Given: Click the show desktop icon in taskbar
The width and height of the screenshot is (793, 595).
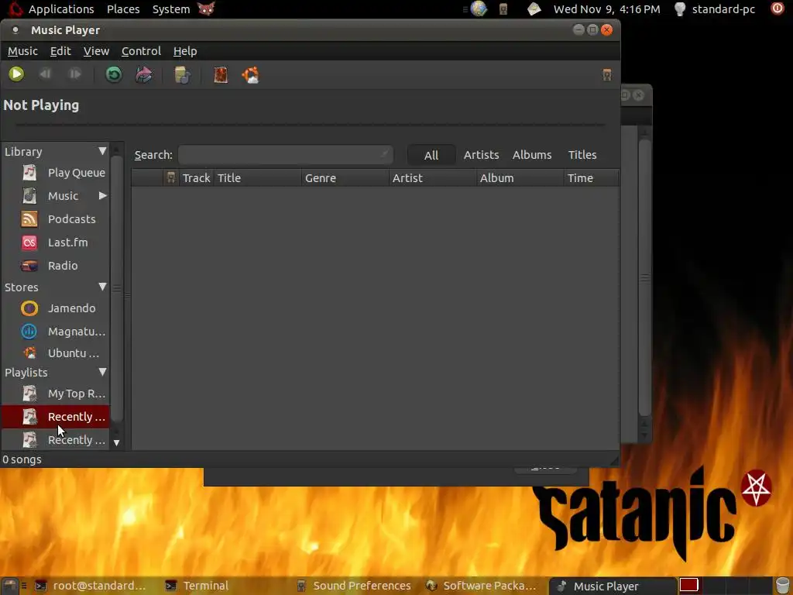Looking at the screenshot, I should point(9,586).
